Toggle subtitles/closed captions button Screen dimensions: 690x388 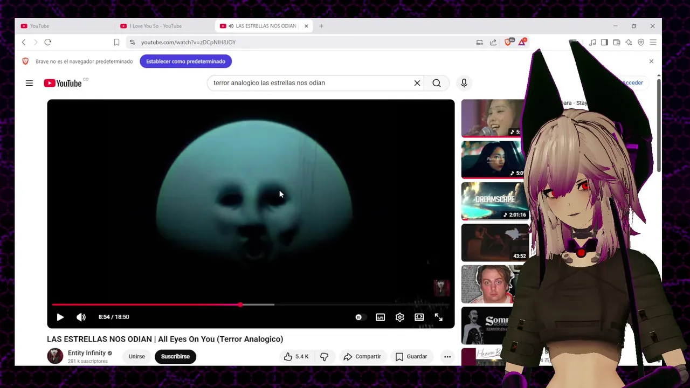coord(380,317)
